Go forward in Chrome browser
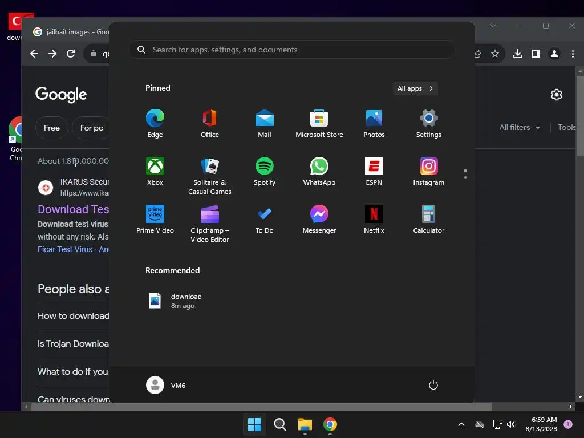Screen dimensions: 584x438 click(52, 54)
